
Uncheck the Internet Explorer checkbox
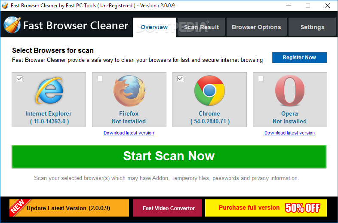(x=19, y=79)
